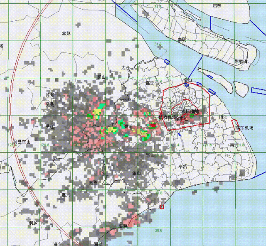
Task: Click the red high-intensity radar cell near Qingpu
Action: pos(153,125)
